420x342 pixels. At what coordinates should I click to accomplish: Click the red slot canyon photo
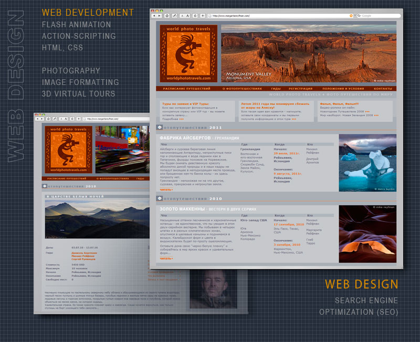click(367, 233)
